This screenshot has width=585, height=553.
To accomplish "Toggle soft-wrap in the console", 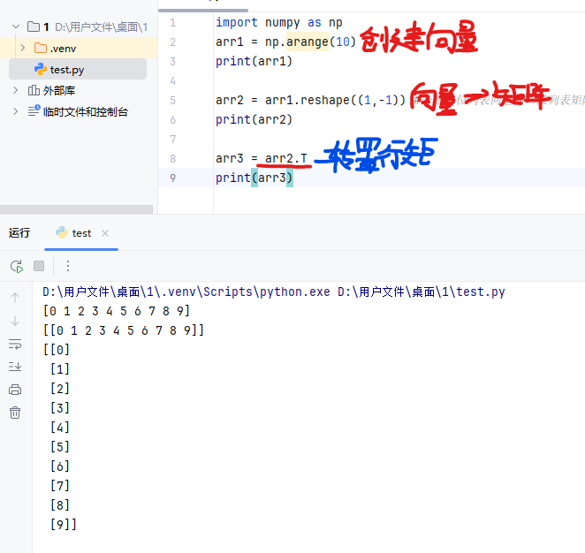I will (x=15, y=344).
